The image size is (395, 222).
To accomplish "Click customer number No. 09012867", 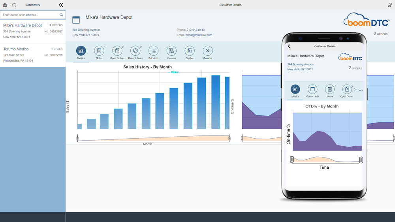I will [x=53, y=32].
